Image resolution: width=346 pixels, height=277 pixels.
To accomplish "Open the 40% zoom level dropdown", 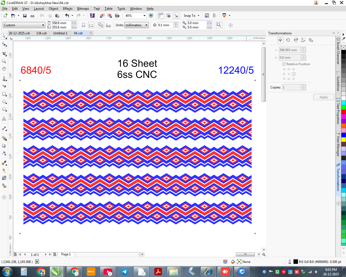I will [x=144, y=16].
